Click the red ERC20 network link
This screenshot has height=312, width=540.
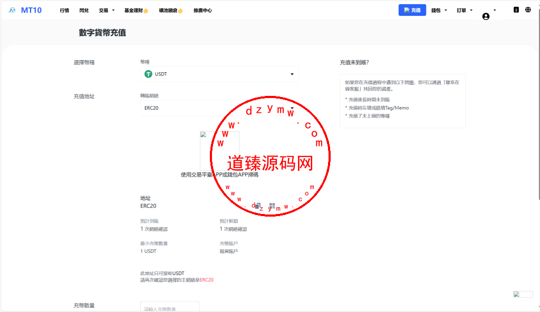(x=207, y=280)
